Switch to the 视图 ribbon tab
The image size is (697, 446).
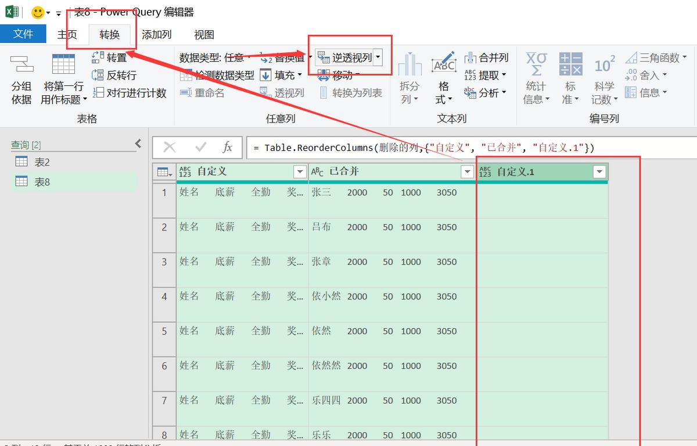click(x=204, y=34)
